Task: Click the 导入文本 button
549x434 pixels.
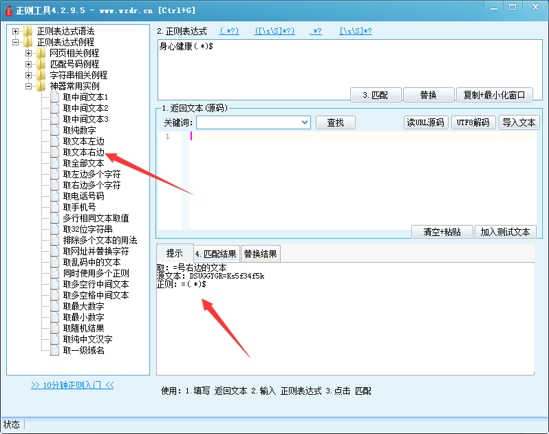Action: [519, 122]
